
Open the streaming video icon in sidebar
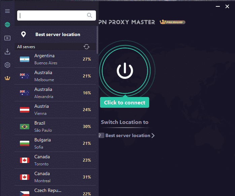(x=7, y=38)
